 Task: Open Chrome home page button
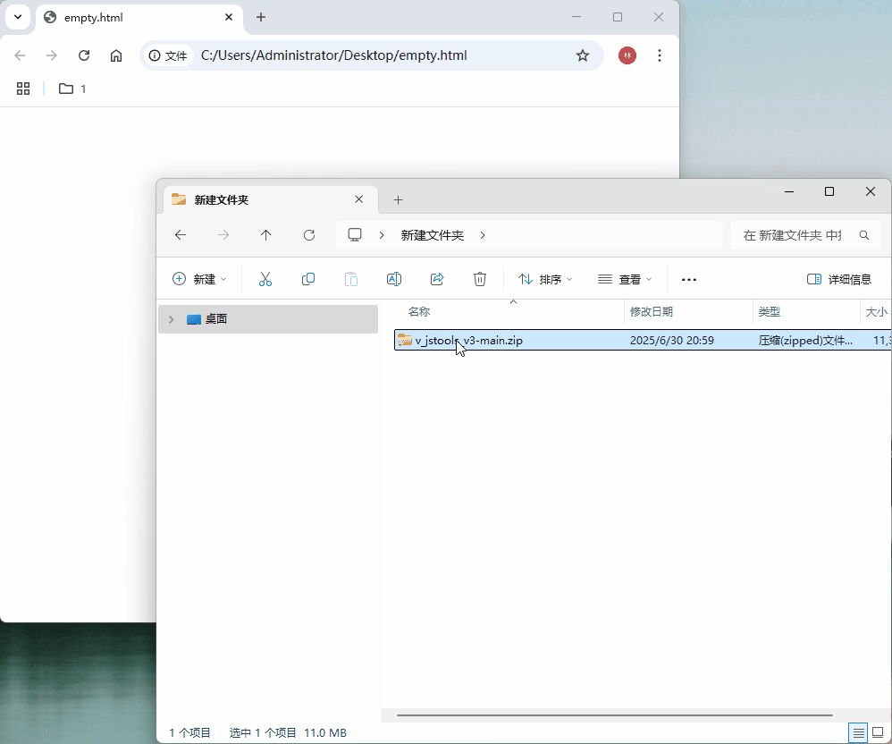click(x=116, y=55)
